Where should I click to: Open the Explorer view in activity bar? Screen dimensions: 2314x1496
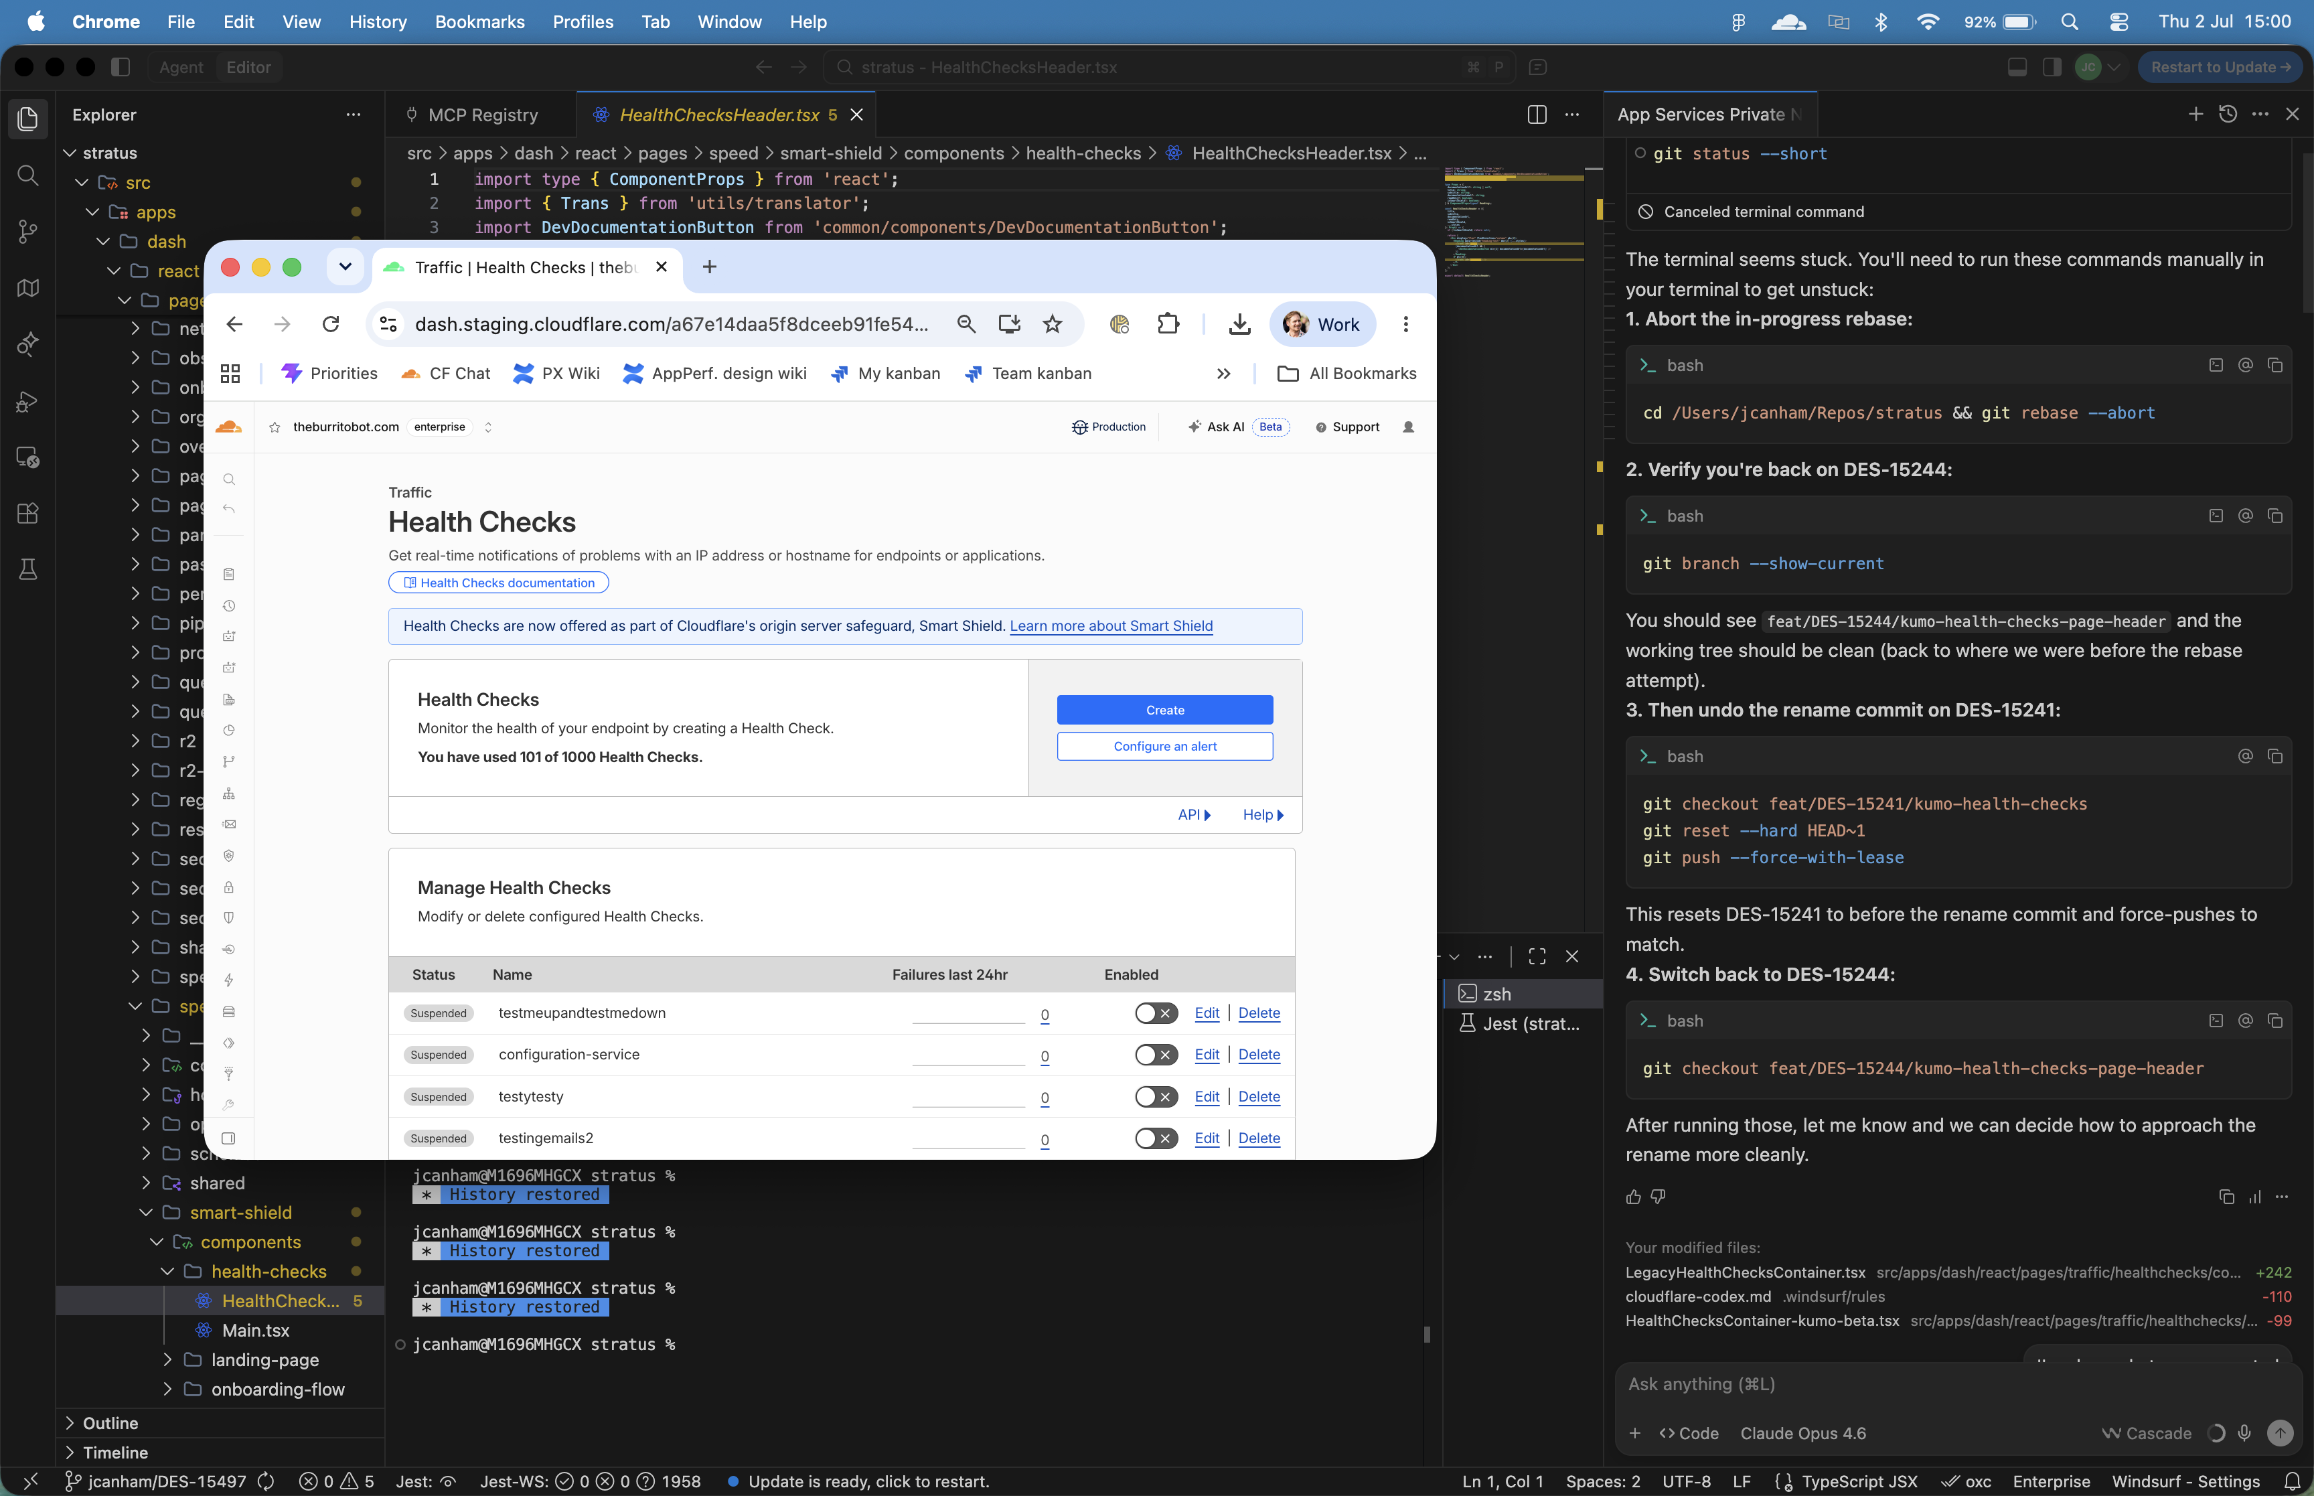click(28, 119)
